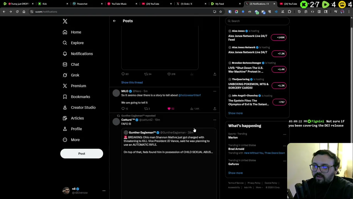Open Privacy Policy link
This screenshot has width=353, height=199.
254,183
